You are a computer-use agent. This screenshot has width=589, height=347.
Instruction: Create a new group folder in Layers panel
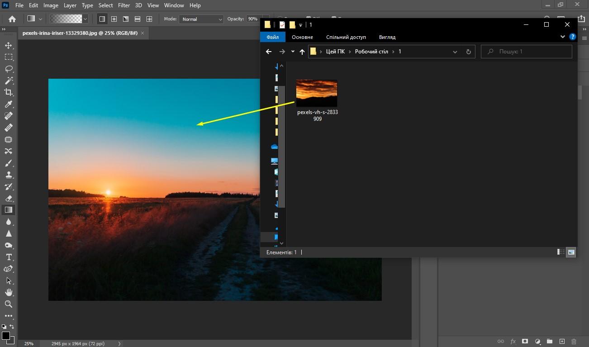(550, 342)
